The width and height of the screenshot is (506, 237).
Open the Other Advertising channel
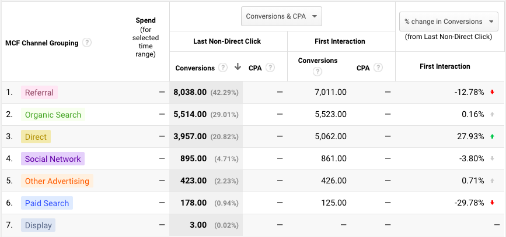[x=57, y=181]
